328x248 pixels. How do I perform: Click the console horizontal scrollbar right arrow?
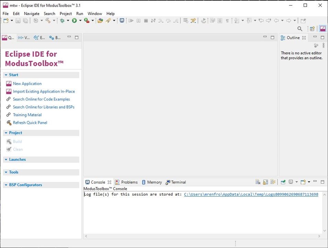319,236
